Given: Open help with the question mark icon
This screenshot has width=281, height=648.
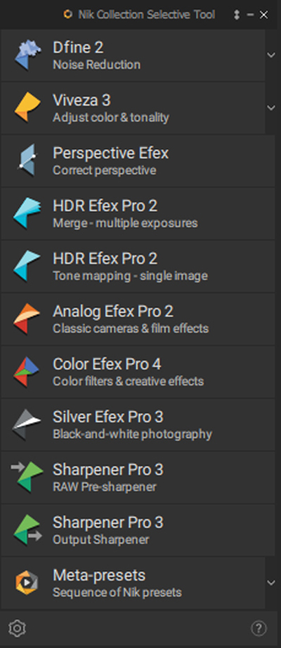Looking at the screenshot, I should click(x=259, y=628).
